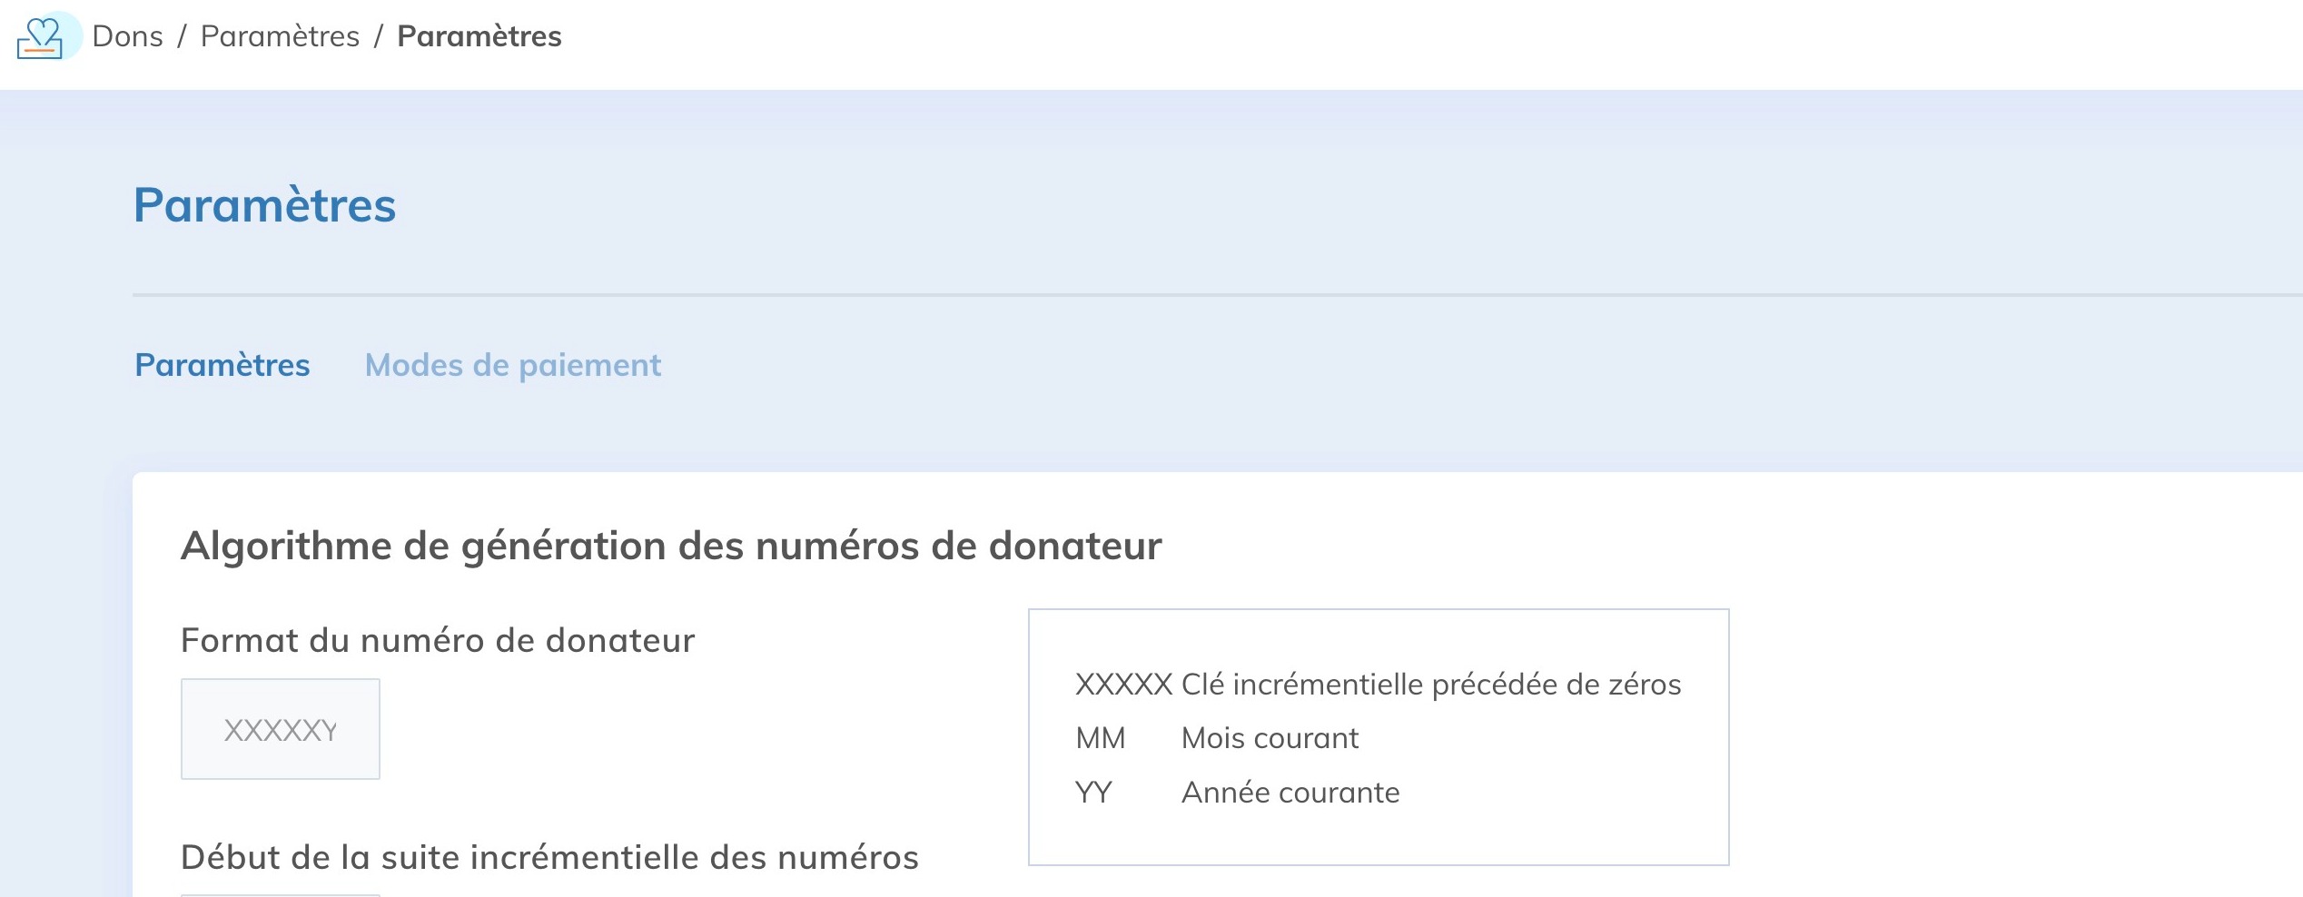
Task: Click the slash before the bold Paramètres
Action: click(x=379, y=36)
